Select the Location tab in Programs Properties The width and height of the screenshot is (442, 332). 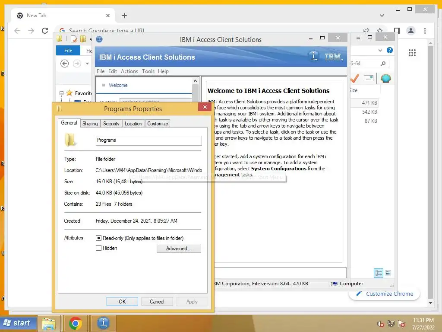pos(133,124)
